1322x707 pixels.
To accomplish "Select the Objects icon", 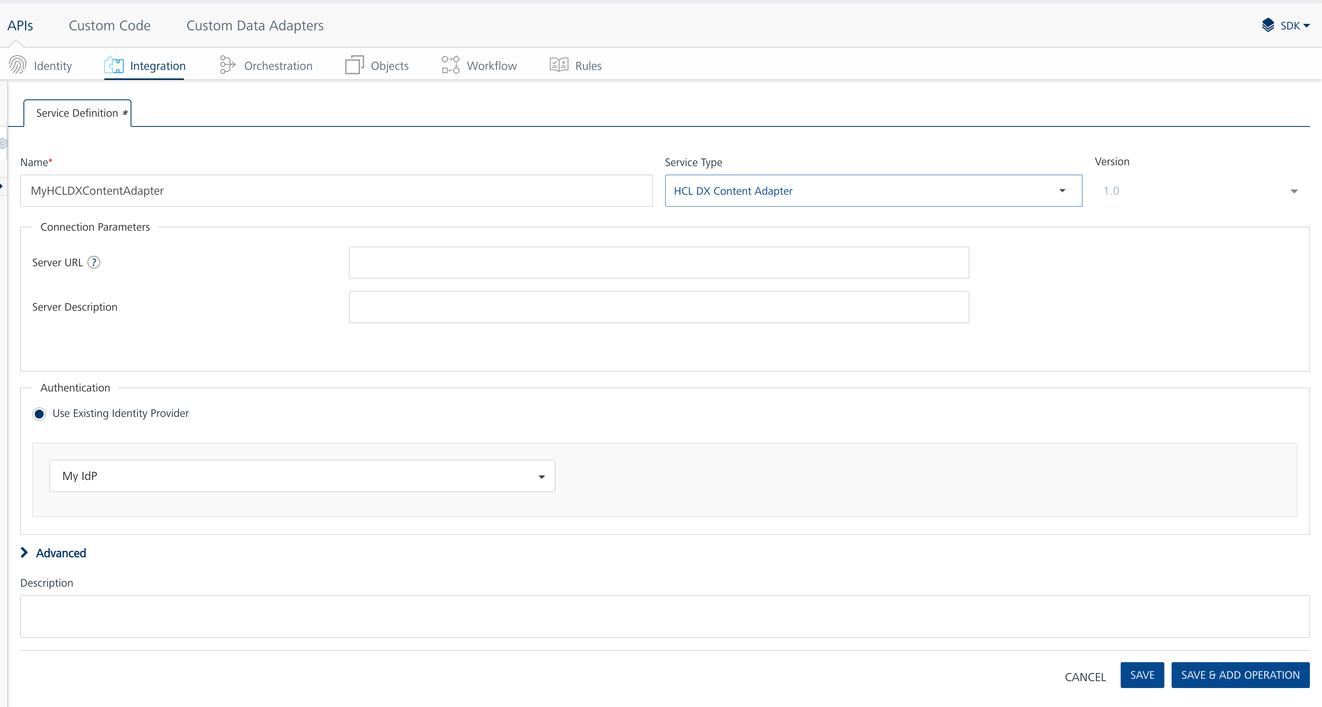I will click(x=353, y=65).
